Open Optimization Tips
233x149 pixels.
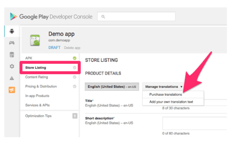coord(50,116)
